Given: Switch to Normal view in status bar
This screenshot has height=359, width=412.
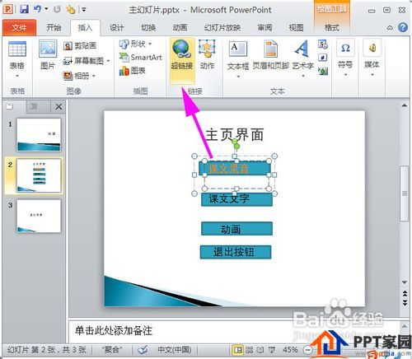Looking at the screenshot, I should pyautogui.click(x=237, y=350).
